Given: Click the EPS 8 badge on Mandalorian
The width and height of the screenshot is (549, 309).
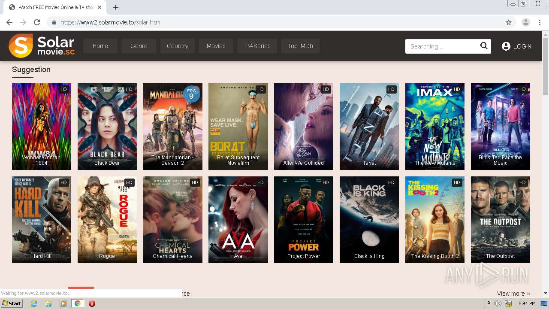Looking at the screenshot, I should (x=191, y=94).
